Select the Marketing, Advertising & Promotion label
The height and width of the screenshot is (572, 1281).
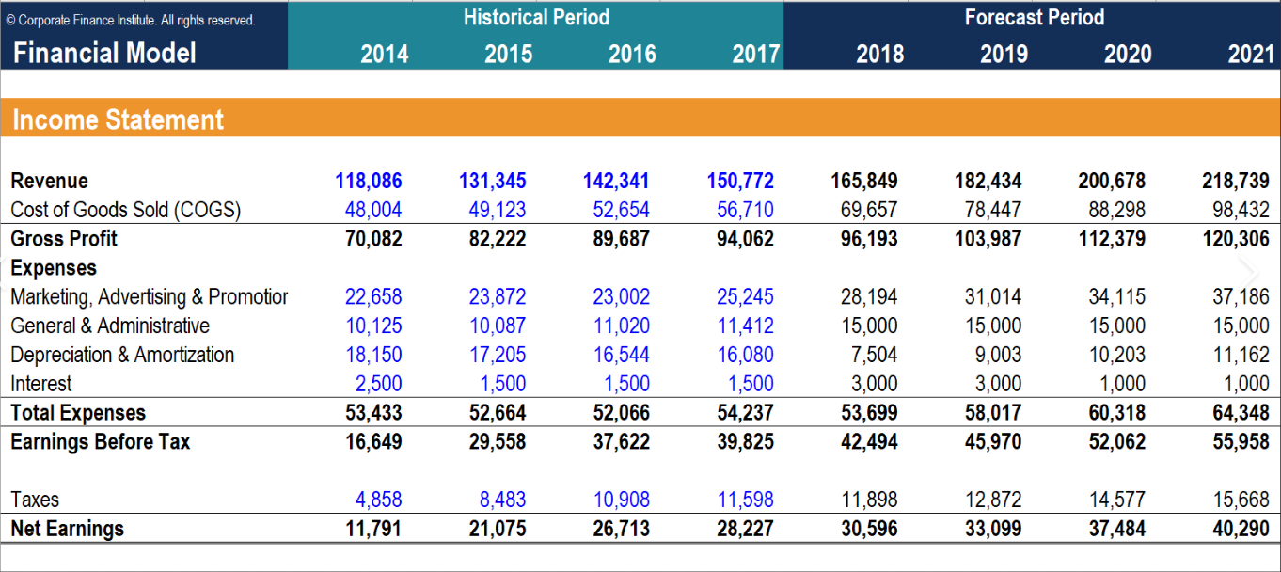coord(150,297)
